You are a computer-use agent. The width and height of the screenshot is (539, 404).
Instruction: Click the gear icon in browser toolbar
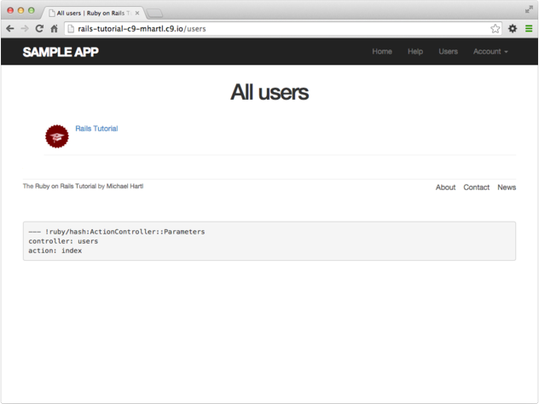pos(513,28)
